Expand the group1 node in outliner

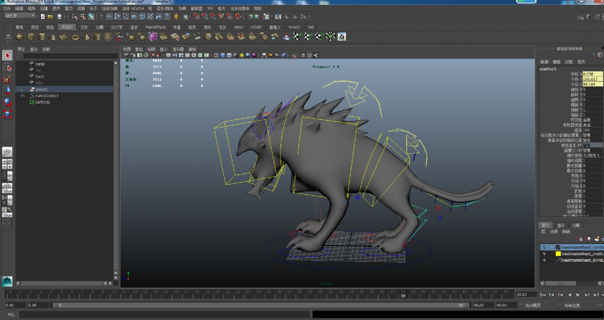pyautogui.click(x=22, y=89)
